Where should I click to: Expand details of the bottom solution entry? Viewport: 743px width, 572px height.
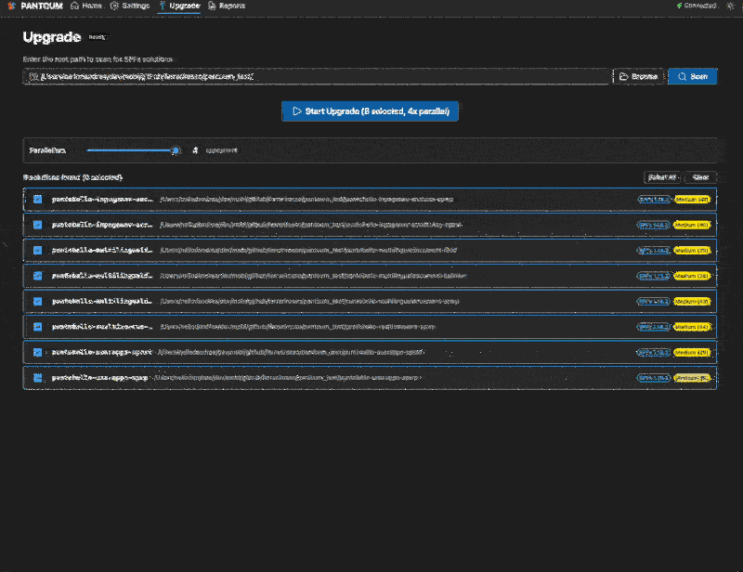(47, 378)
